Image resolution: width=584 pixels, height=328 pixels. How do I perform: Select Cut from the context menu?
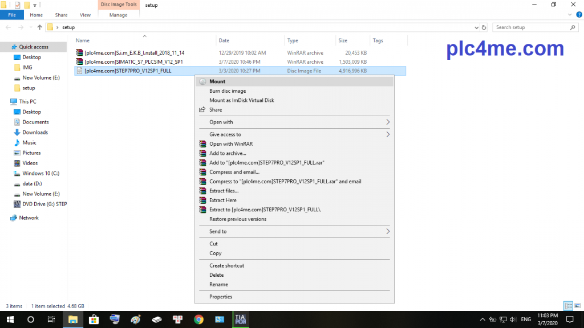click(213, 244)
